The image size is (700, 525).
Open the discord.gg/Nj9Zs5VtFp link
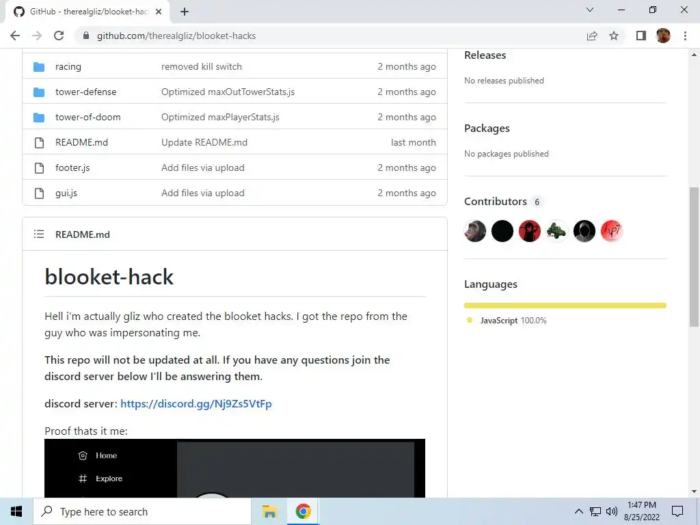[x=196, y=403]
